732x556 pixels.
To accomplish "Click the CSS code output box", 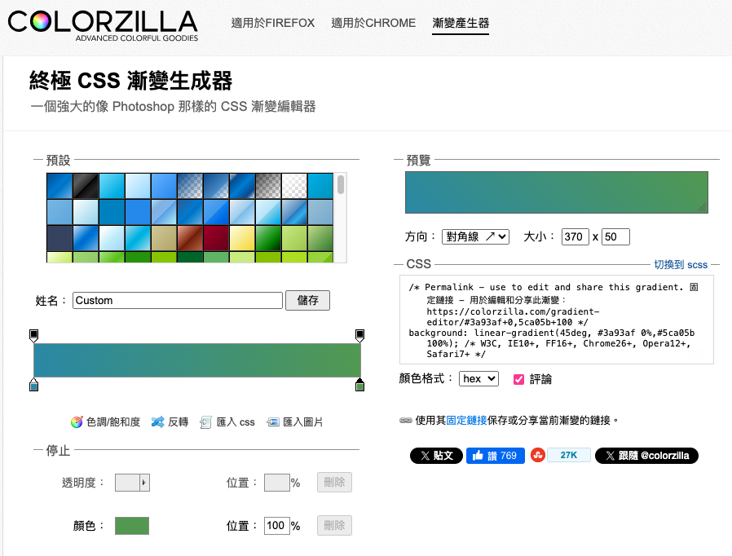I will [557, 320].
